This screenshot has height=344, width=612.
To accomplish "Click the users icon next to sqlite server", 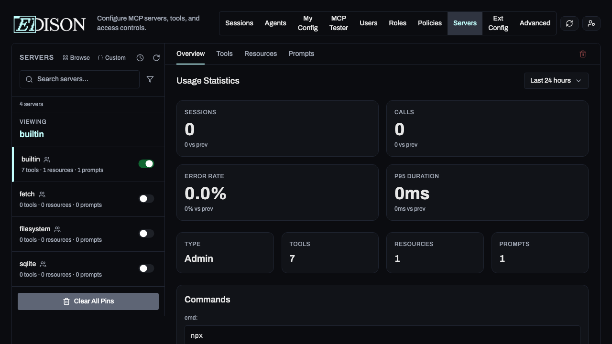I will pos(43,264).
